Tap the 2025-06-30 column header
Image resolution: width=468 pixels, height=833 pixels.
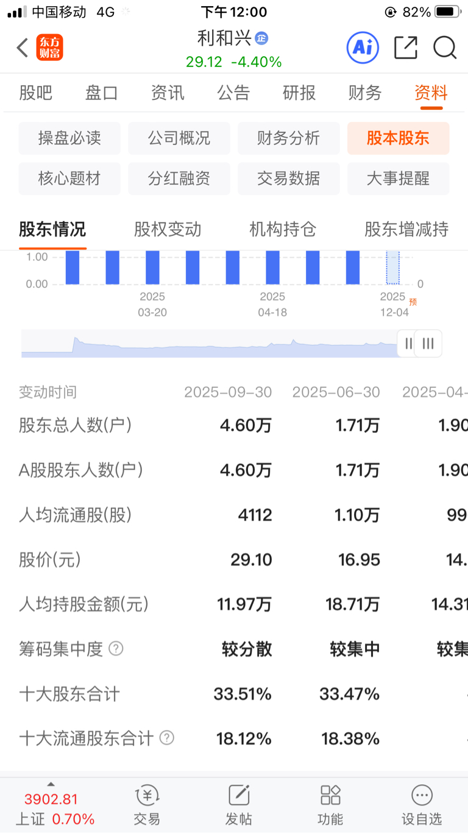coord(336,392)
